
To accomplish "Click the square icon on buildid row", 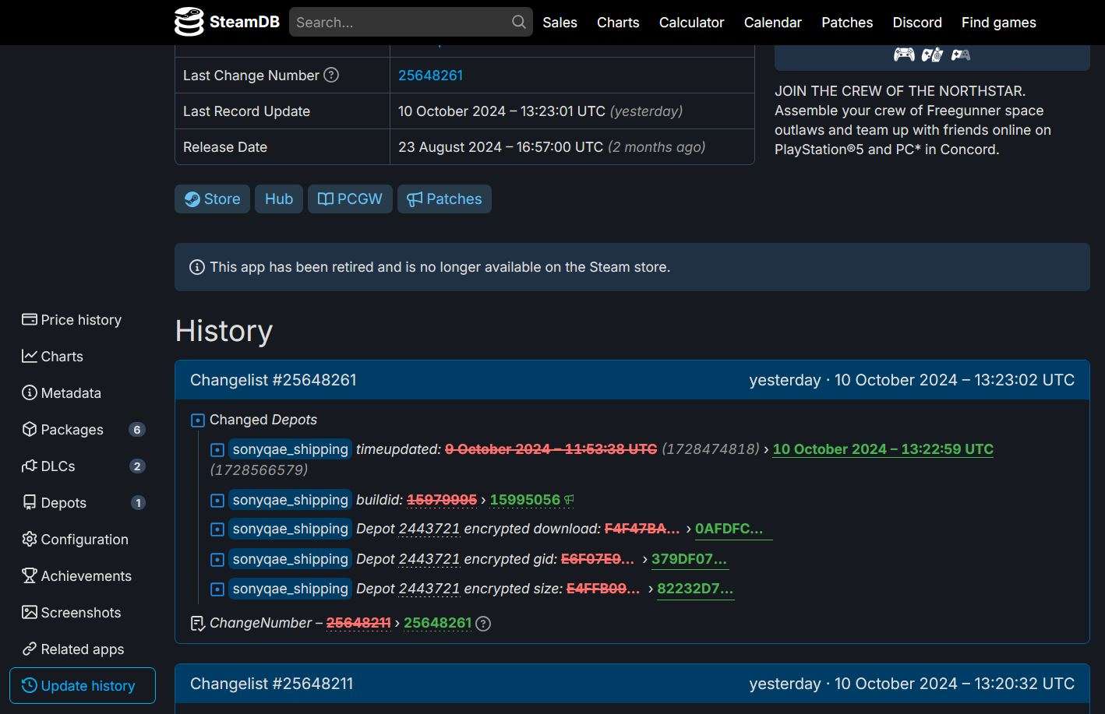I will click(217, 501).
